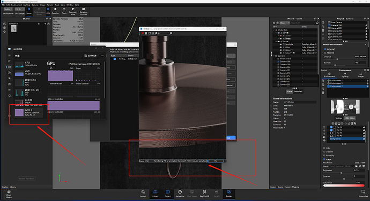Open the Render icon in bottom toolbar

click(x=229, y=194)
